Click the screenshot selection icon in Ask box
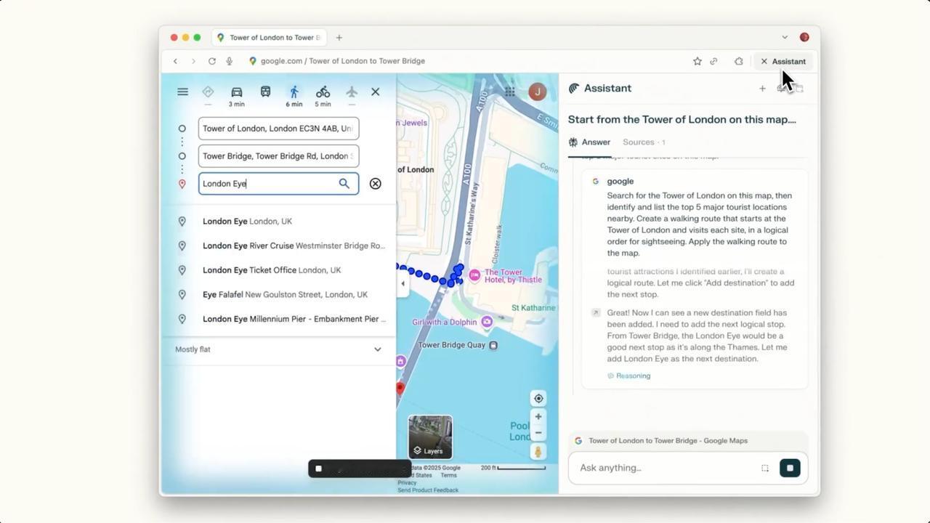This screenshot has width=930, height=523. pos(765,468)
